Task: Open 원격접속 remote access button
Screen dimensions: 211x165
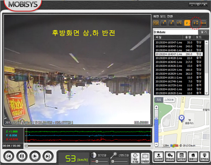Action: point(204,157)
